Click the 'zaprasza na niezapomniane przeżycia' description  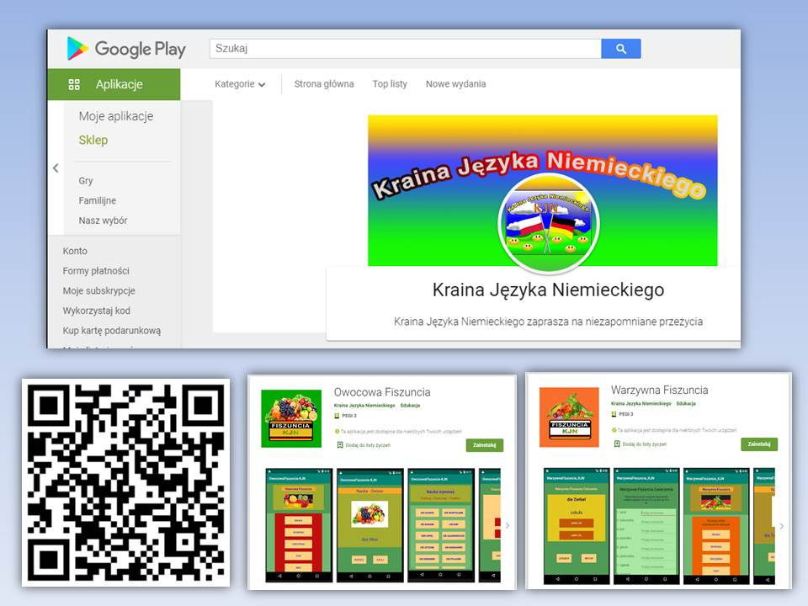click(x=548, y=322)
